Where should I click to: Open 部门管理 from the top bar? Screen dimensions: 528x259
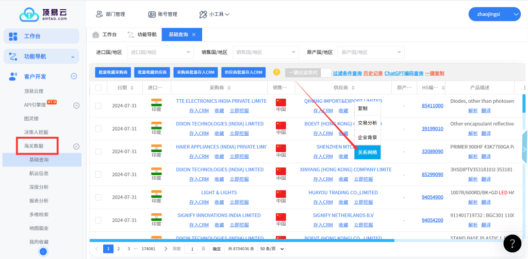(x=110, y=14)
